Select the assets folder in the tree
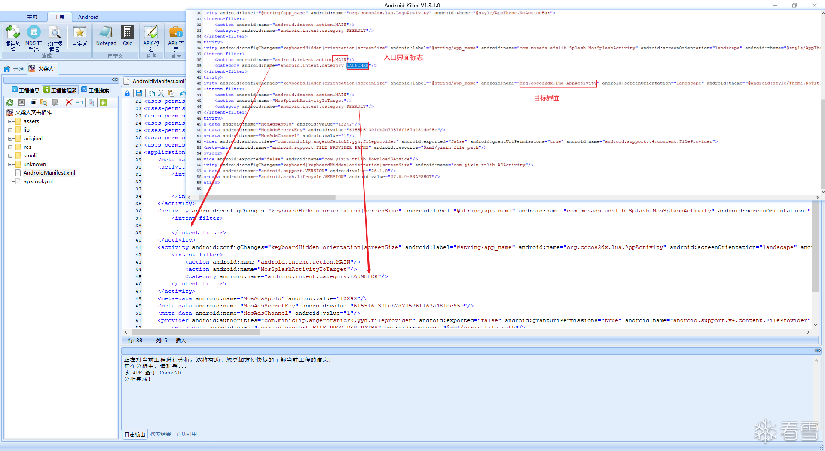Viewport: 825px width, 451px height. pyautogui.click(x=31, y=121)
